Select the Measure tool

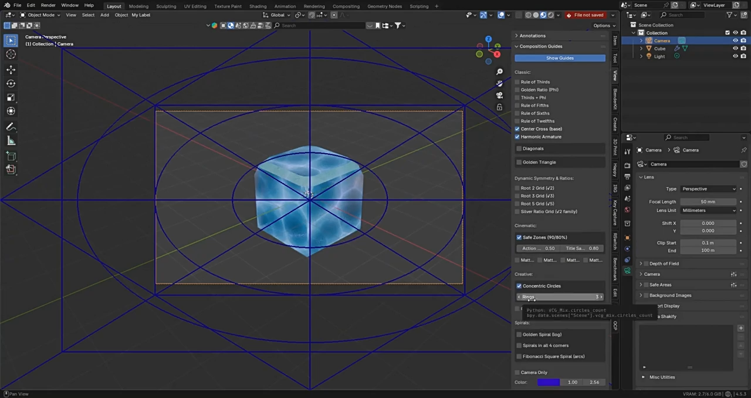[x=11, y=140]
